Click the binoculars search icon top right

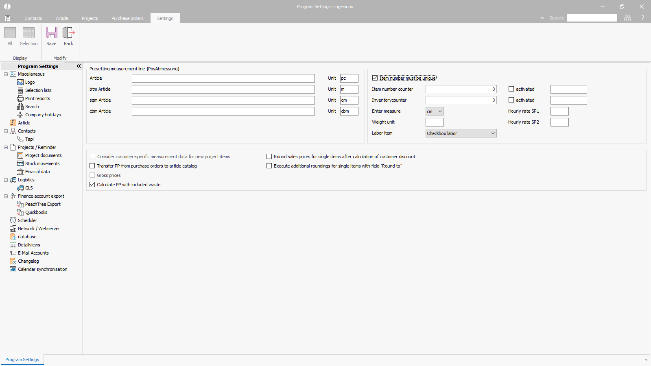[627, 18]
